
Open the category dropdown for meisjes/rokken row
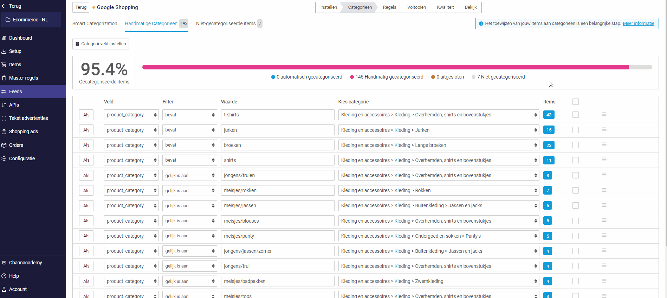click(x=439, y=190)
